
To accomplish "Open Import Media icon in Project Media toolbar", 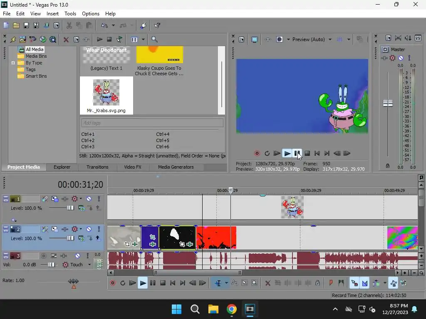I will click(22, 39).
